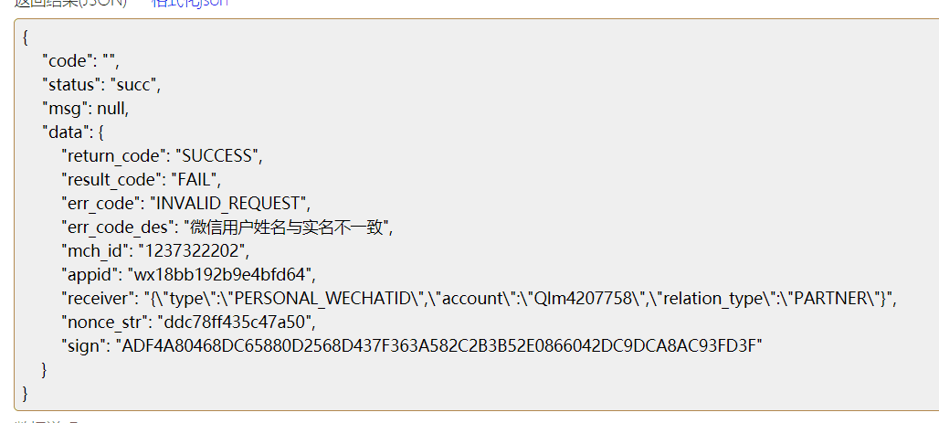Click the mch_id value 1237322202
The height and width of the screenshot is (423, 939).
pos(193,251)
